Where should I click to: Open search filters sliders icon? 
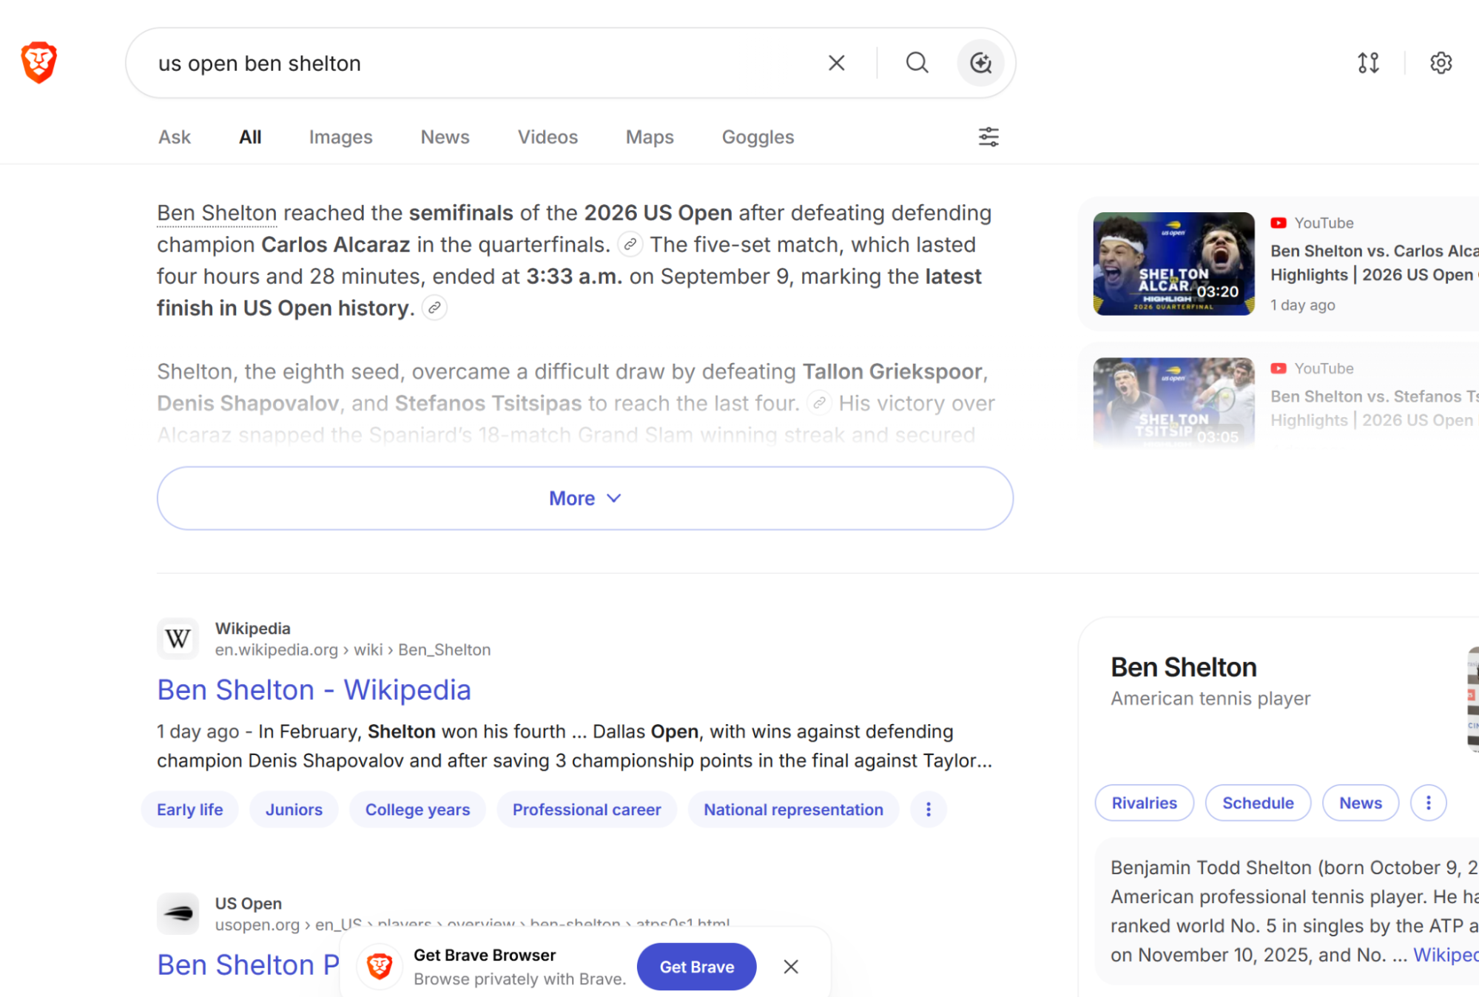pyautogui.click(x=988, y=137)
